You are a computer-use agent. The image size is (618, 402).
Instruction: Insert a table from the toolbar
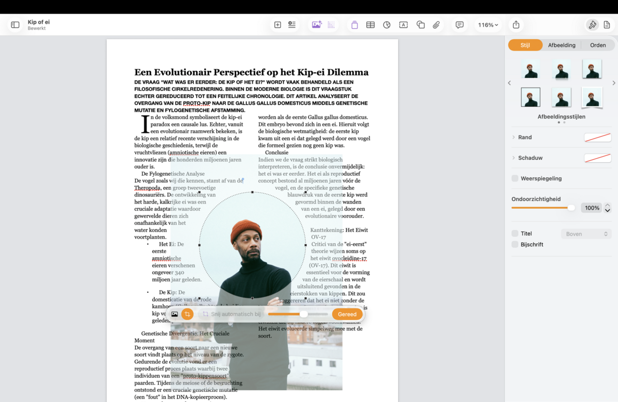pyautogui.click(x=370, y=25)
